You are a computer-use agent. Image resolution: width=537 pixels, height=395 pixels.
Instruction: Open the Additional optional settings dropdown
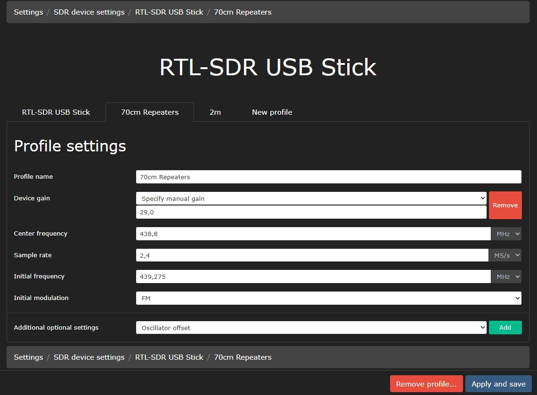pos(311,328)
